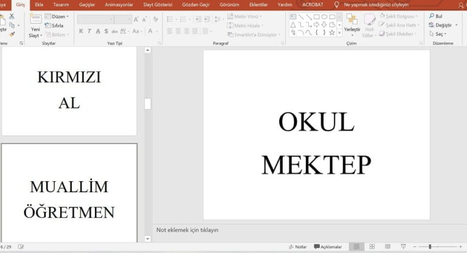
Task: Click SmartArt'a Dönüştür
Action: click(254, 35)
